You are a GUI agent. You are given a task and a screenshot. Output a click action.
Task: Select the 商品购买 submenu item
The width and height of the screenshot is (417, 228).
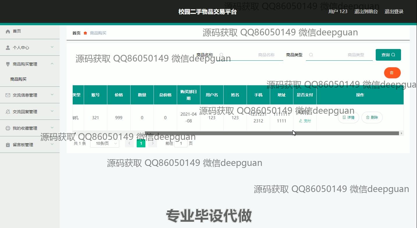[x=18, y=79]
